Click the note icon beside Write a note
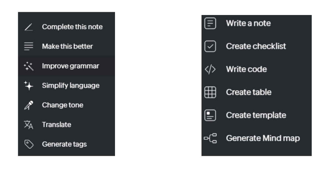 (210, 23)
